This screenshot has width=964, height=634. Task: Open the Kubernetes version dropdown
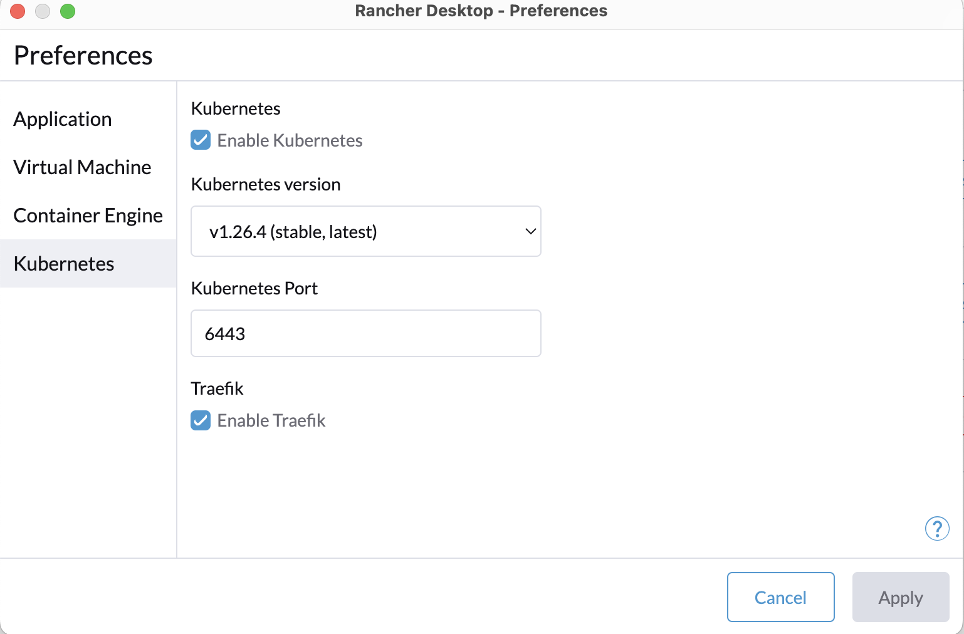click(366, 231)
